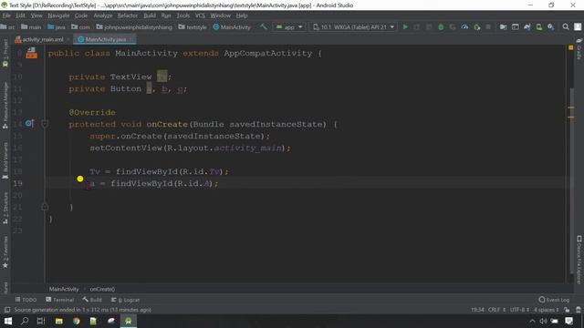Image resolution: width=584 pixels, height=328 pixels.
Task: Click the override gutter icon on line 14
Action: (x=29, y=124)
